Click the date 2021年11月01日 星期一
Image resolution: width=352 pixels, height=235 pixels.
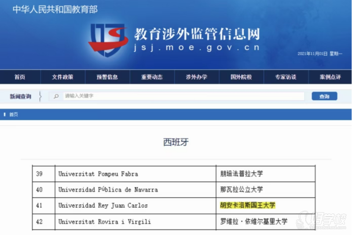coord(320,53)
